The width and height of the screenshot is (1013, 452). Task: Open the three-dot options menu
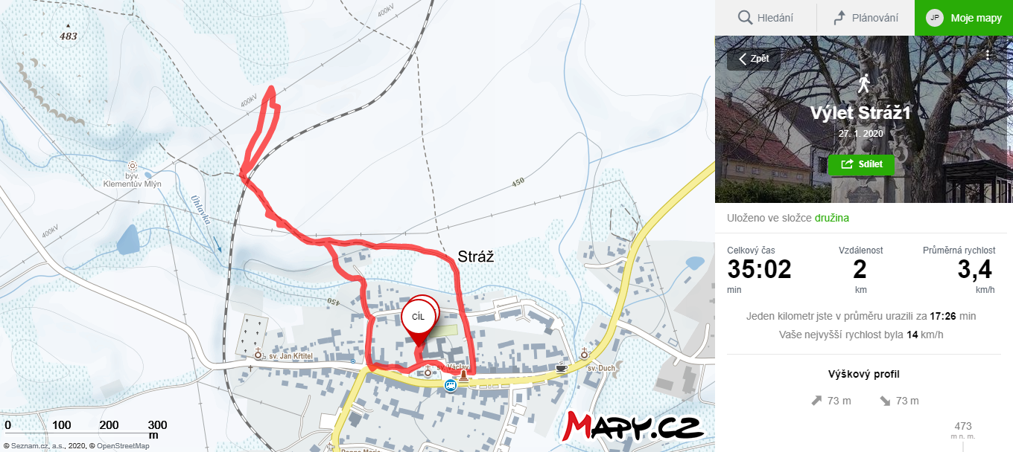point(988,55)
